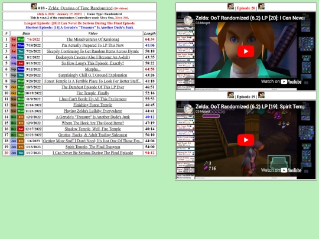The width and height of the screenshot is (319, 239).
Task: Click the 1/17/2023 date cell
Action: coord(33,153)
